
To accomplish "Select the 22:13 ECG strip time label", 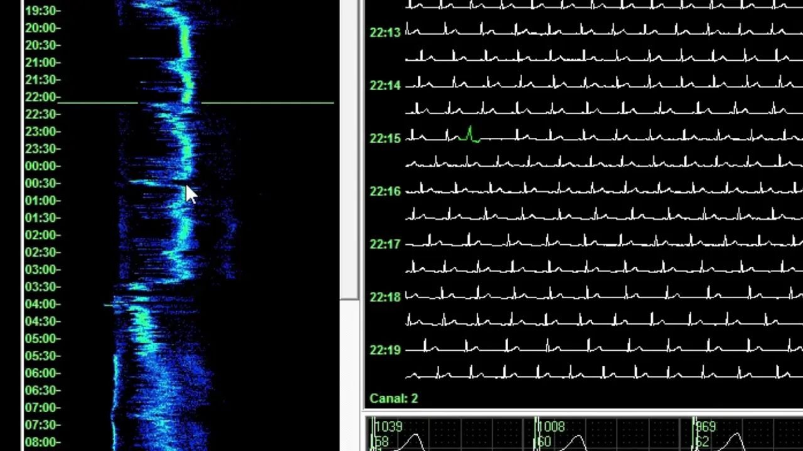I will (385, 33).
